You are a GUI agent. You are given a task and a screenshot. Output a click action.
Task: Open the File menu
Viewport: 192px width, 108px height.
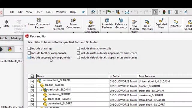(x=12, y=12)
